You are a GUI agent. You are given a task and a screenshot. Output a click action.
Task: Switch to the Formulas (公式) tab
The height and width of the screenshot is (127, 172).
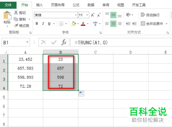click(x=76, y=5)
